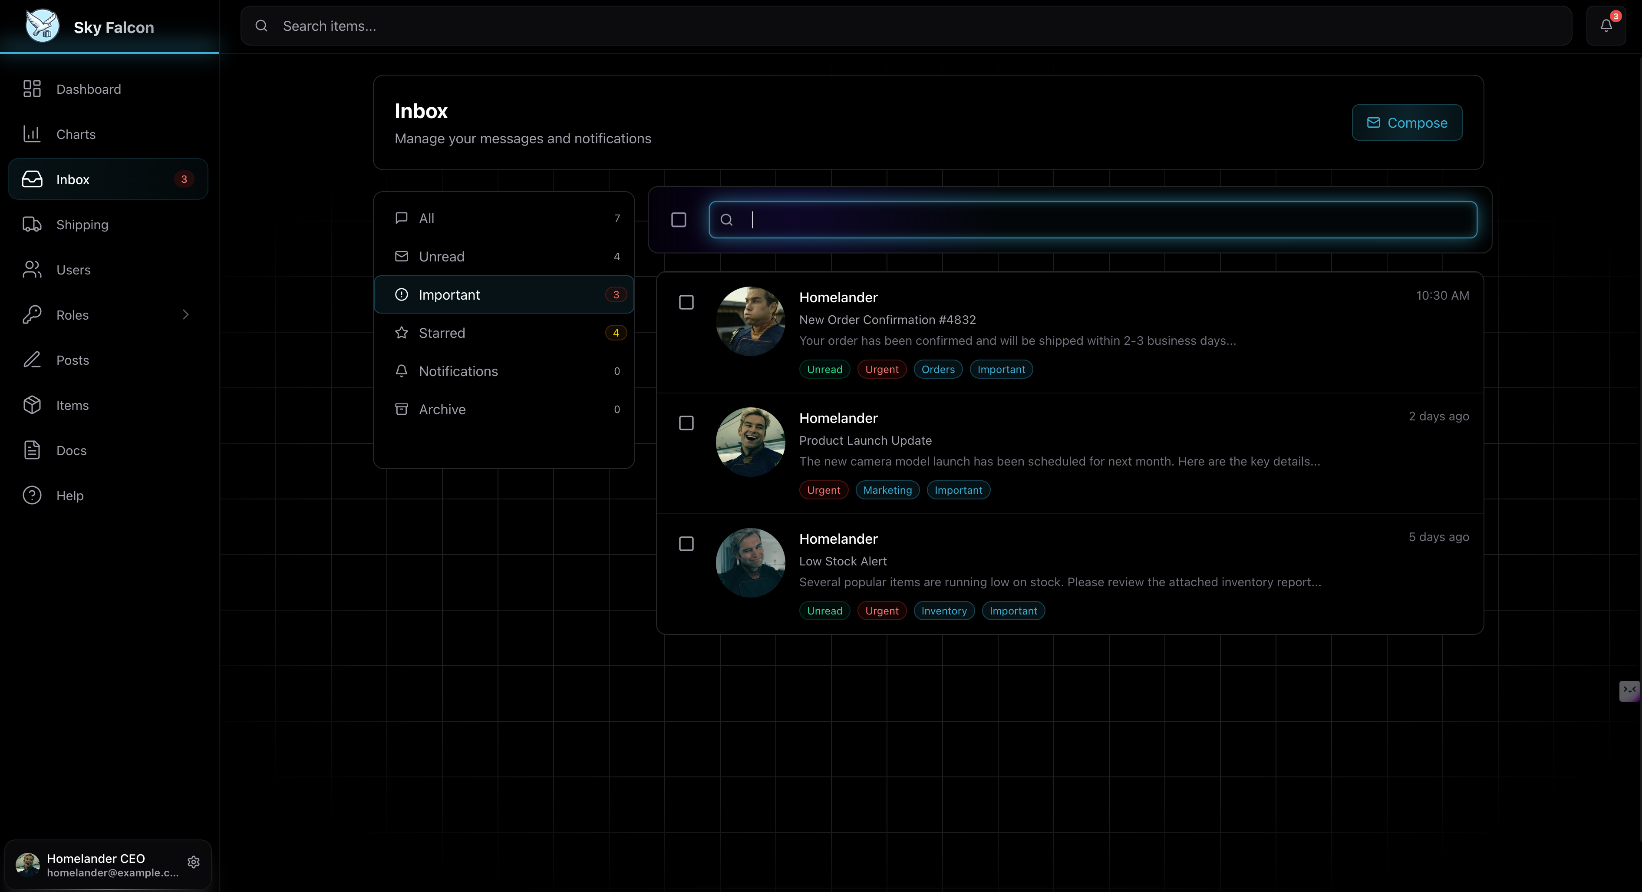
Task: Click the '5 days ago' timestamp
Action: 1439,537
